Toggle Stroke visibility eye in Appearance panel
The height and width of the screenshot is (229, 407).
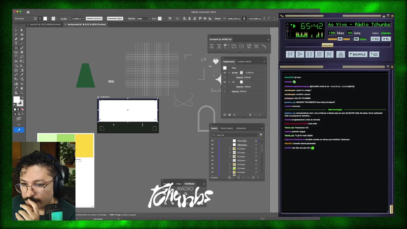coord(225,73)
